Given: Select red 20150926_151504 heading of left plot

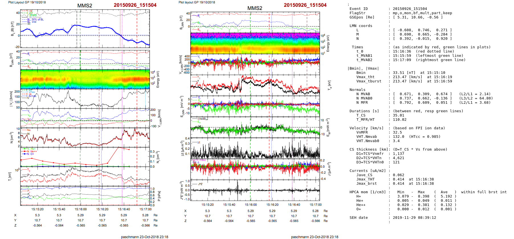Looking at the screenshot, I should tap(135, 5).
